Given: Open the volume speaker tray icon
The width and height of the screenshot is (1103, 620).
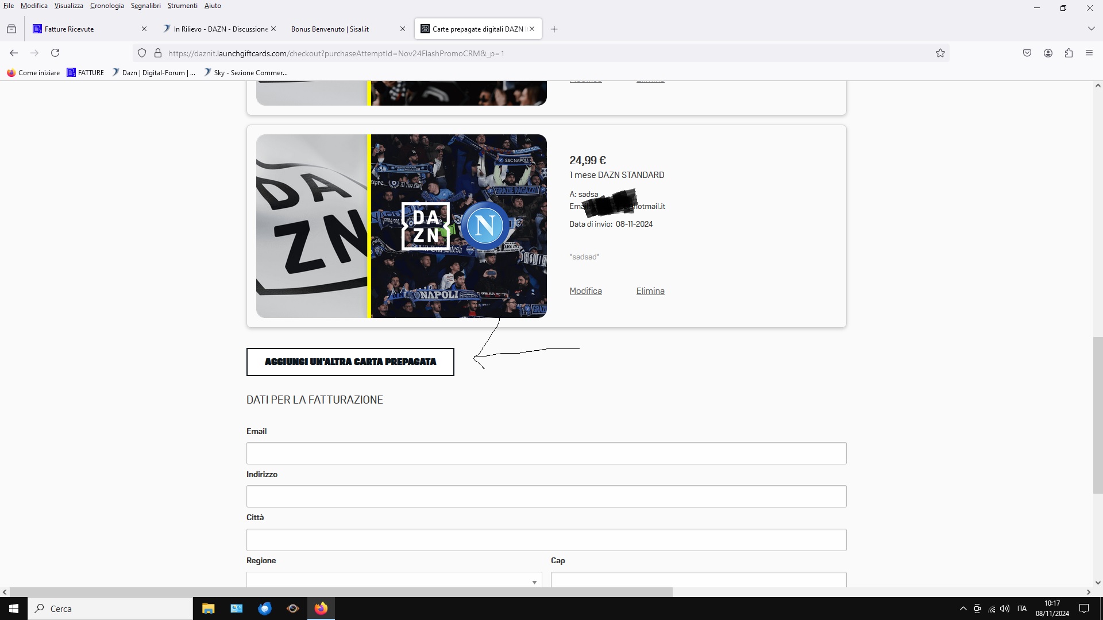Looking at the screenshot, I should pyautogui.click(x=1005, y=609).
